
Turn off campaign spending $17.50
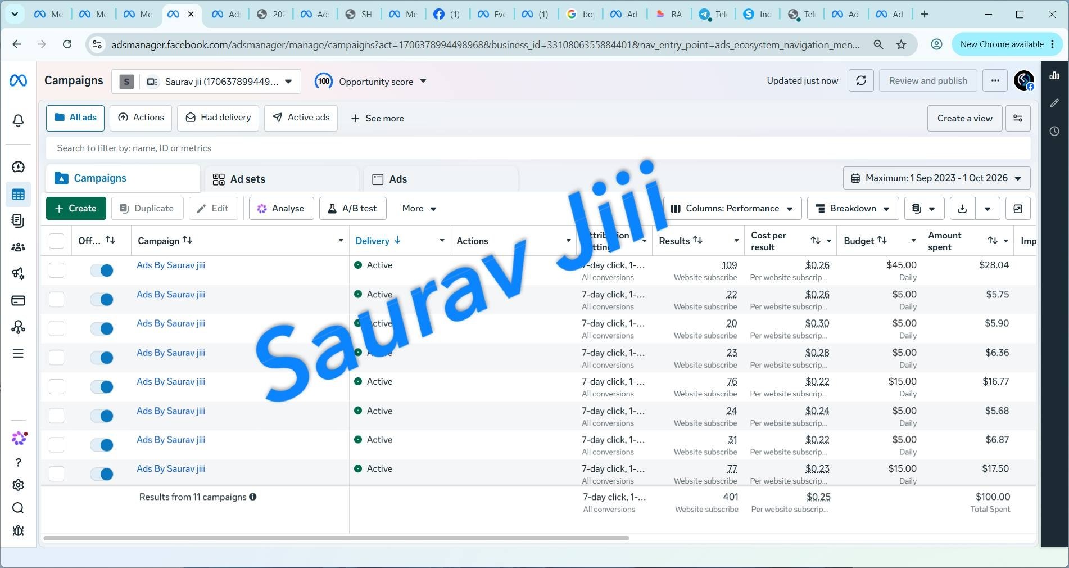[x=102, y=474]
